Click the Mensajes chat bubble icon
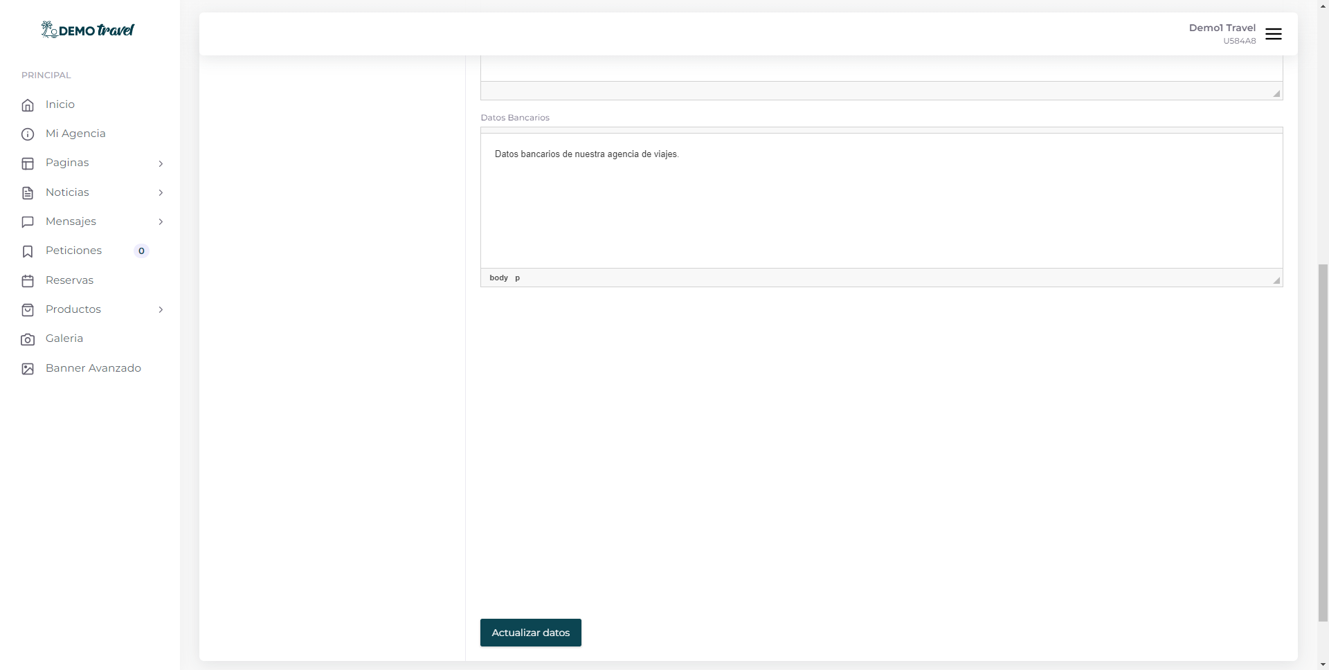Image resolution: width=1329 pixels, height=670 pixels. pos(28,222)
